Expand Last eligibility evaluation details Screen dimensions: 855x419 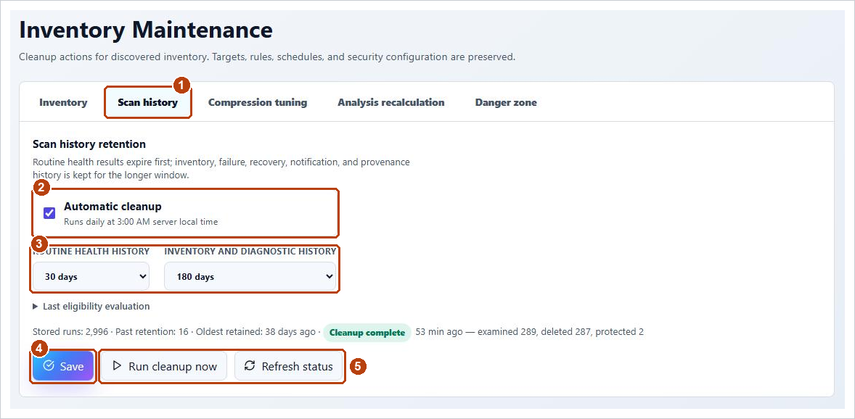[91, 306]
